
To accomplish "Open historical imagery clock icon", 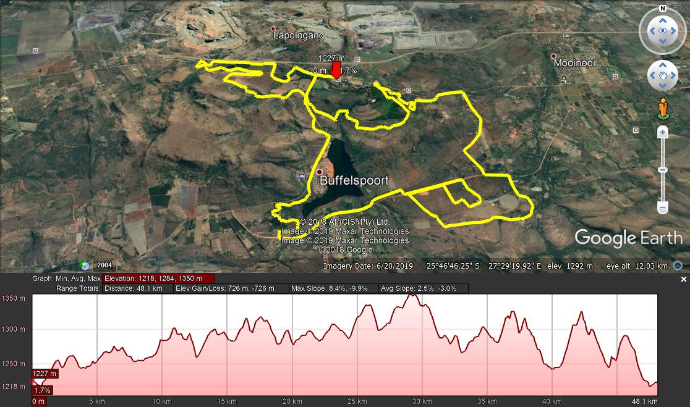I will click(84, 266).
